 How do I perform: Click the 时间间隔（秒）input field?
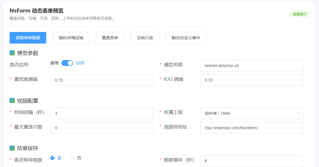[x=102, y=113]
